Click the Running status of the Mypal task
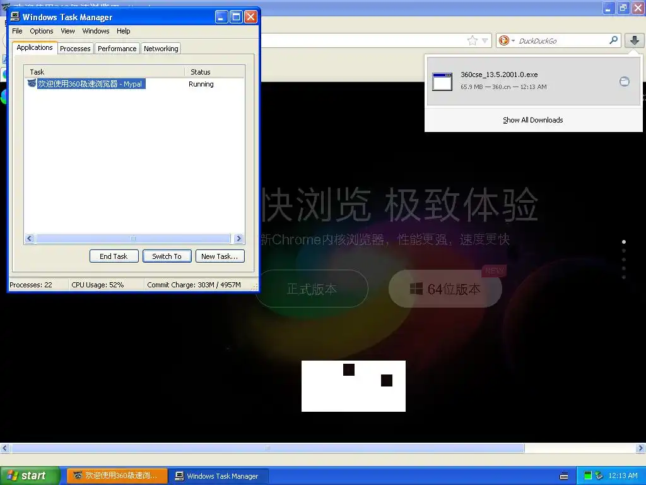 [x=201, y=84]
